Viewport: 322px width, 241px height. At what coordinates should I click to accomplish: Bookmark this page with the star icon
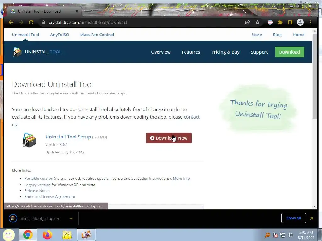click(258, 22)
